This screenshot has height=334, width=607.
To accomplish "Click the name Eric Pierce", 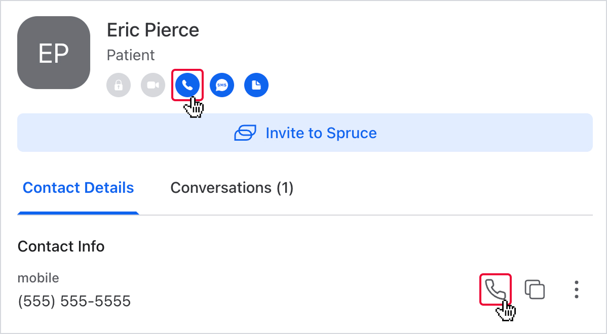I will tap(152, 30).
